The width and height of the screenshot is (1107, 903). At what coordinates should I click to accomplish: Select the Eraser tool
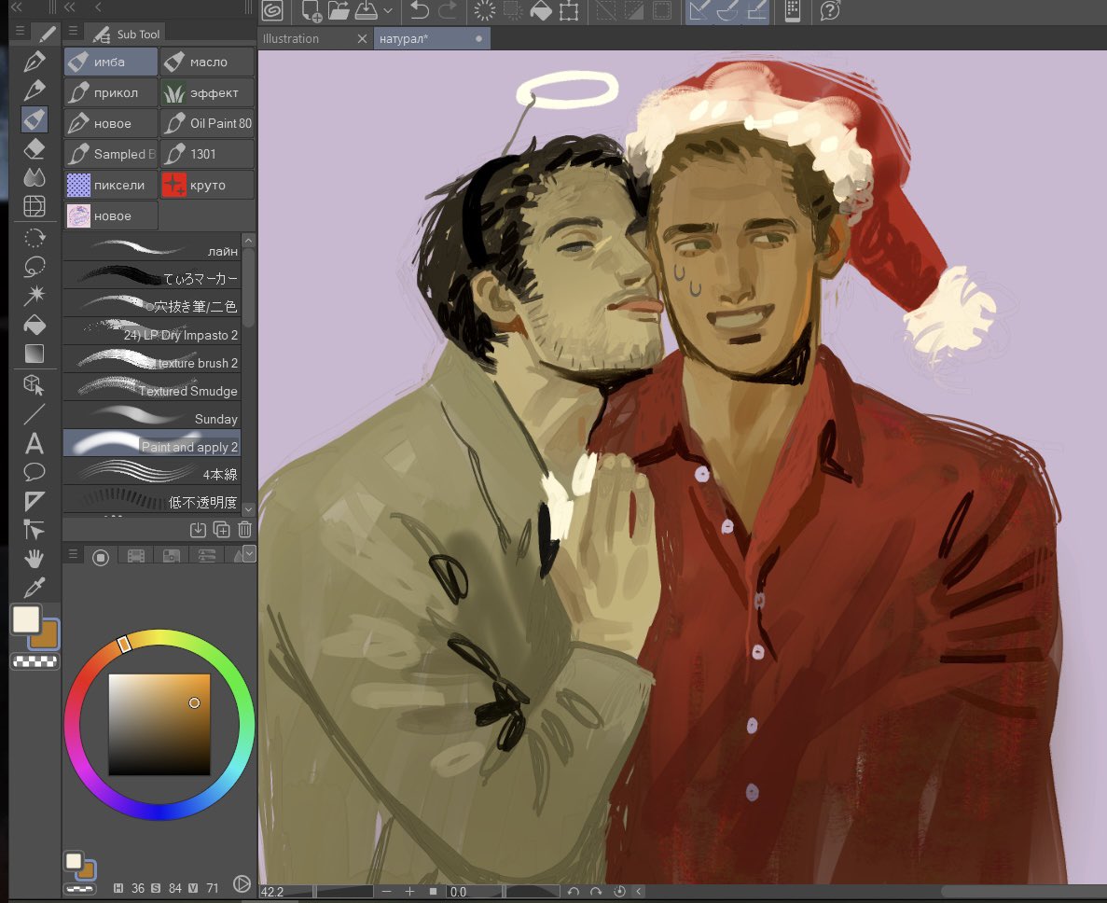35,148
